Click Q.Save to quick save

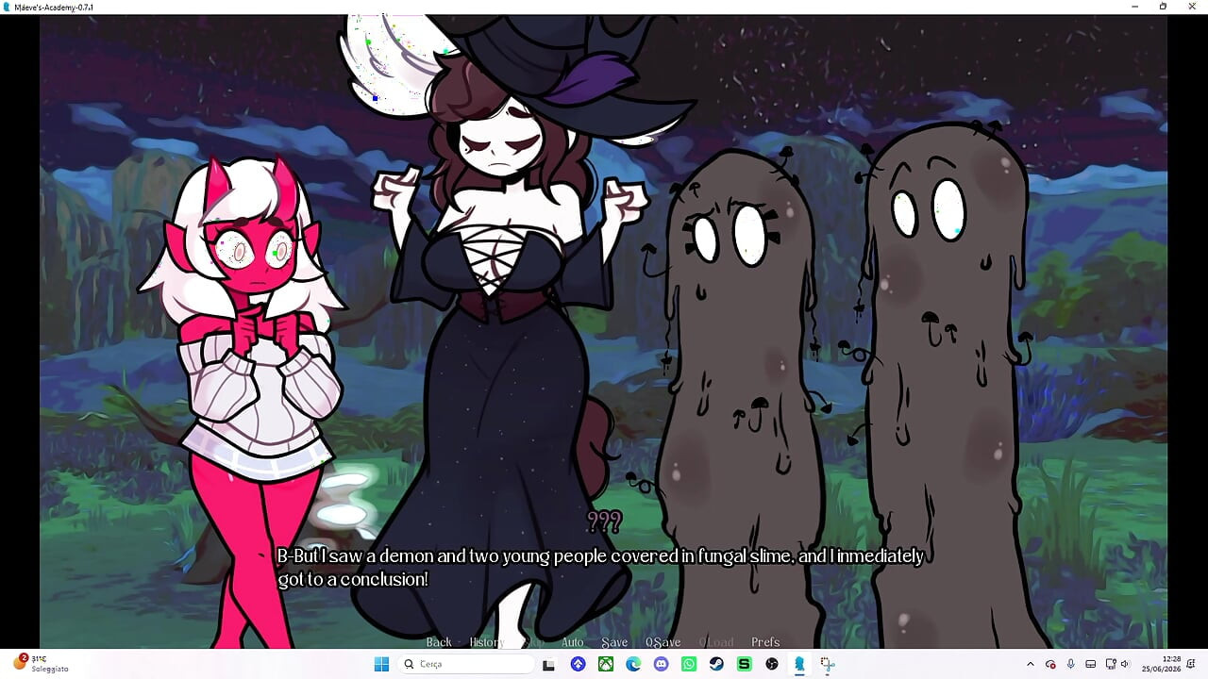[663, 642]
